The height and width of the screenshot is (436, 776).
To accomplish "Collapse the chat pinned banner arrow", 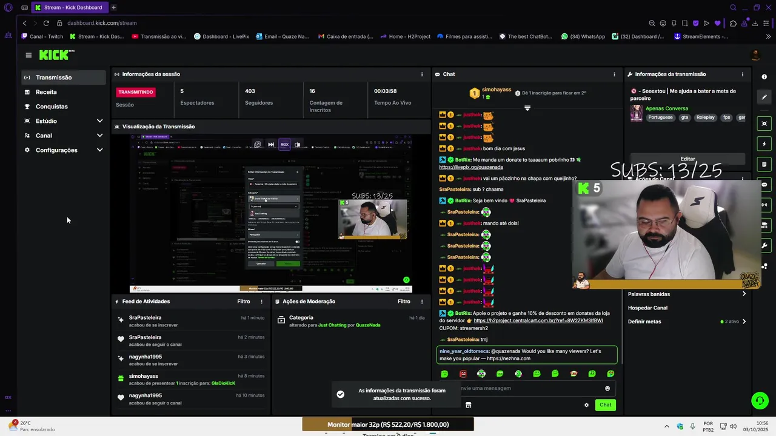I will (527, 108).
